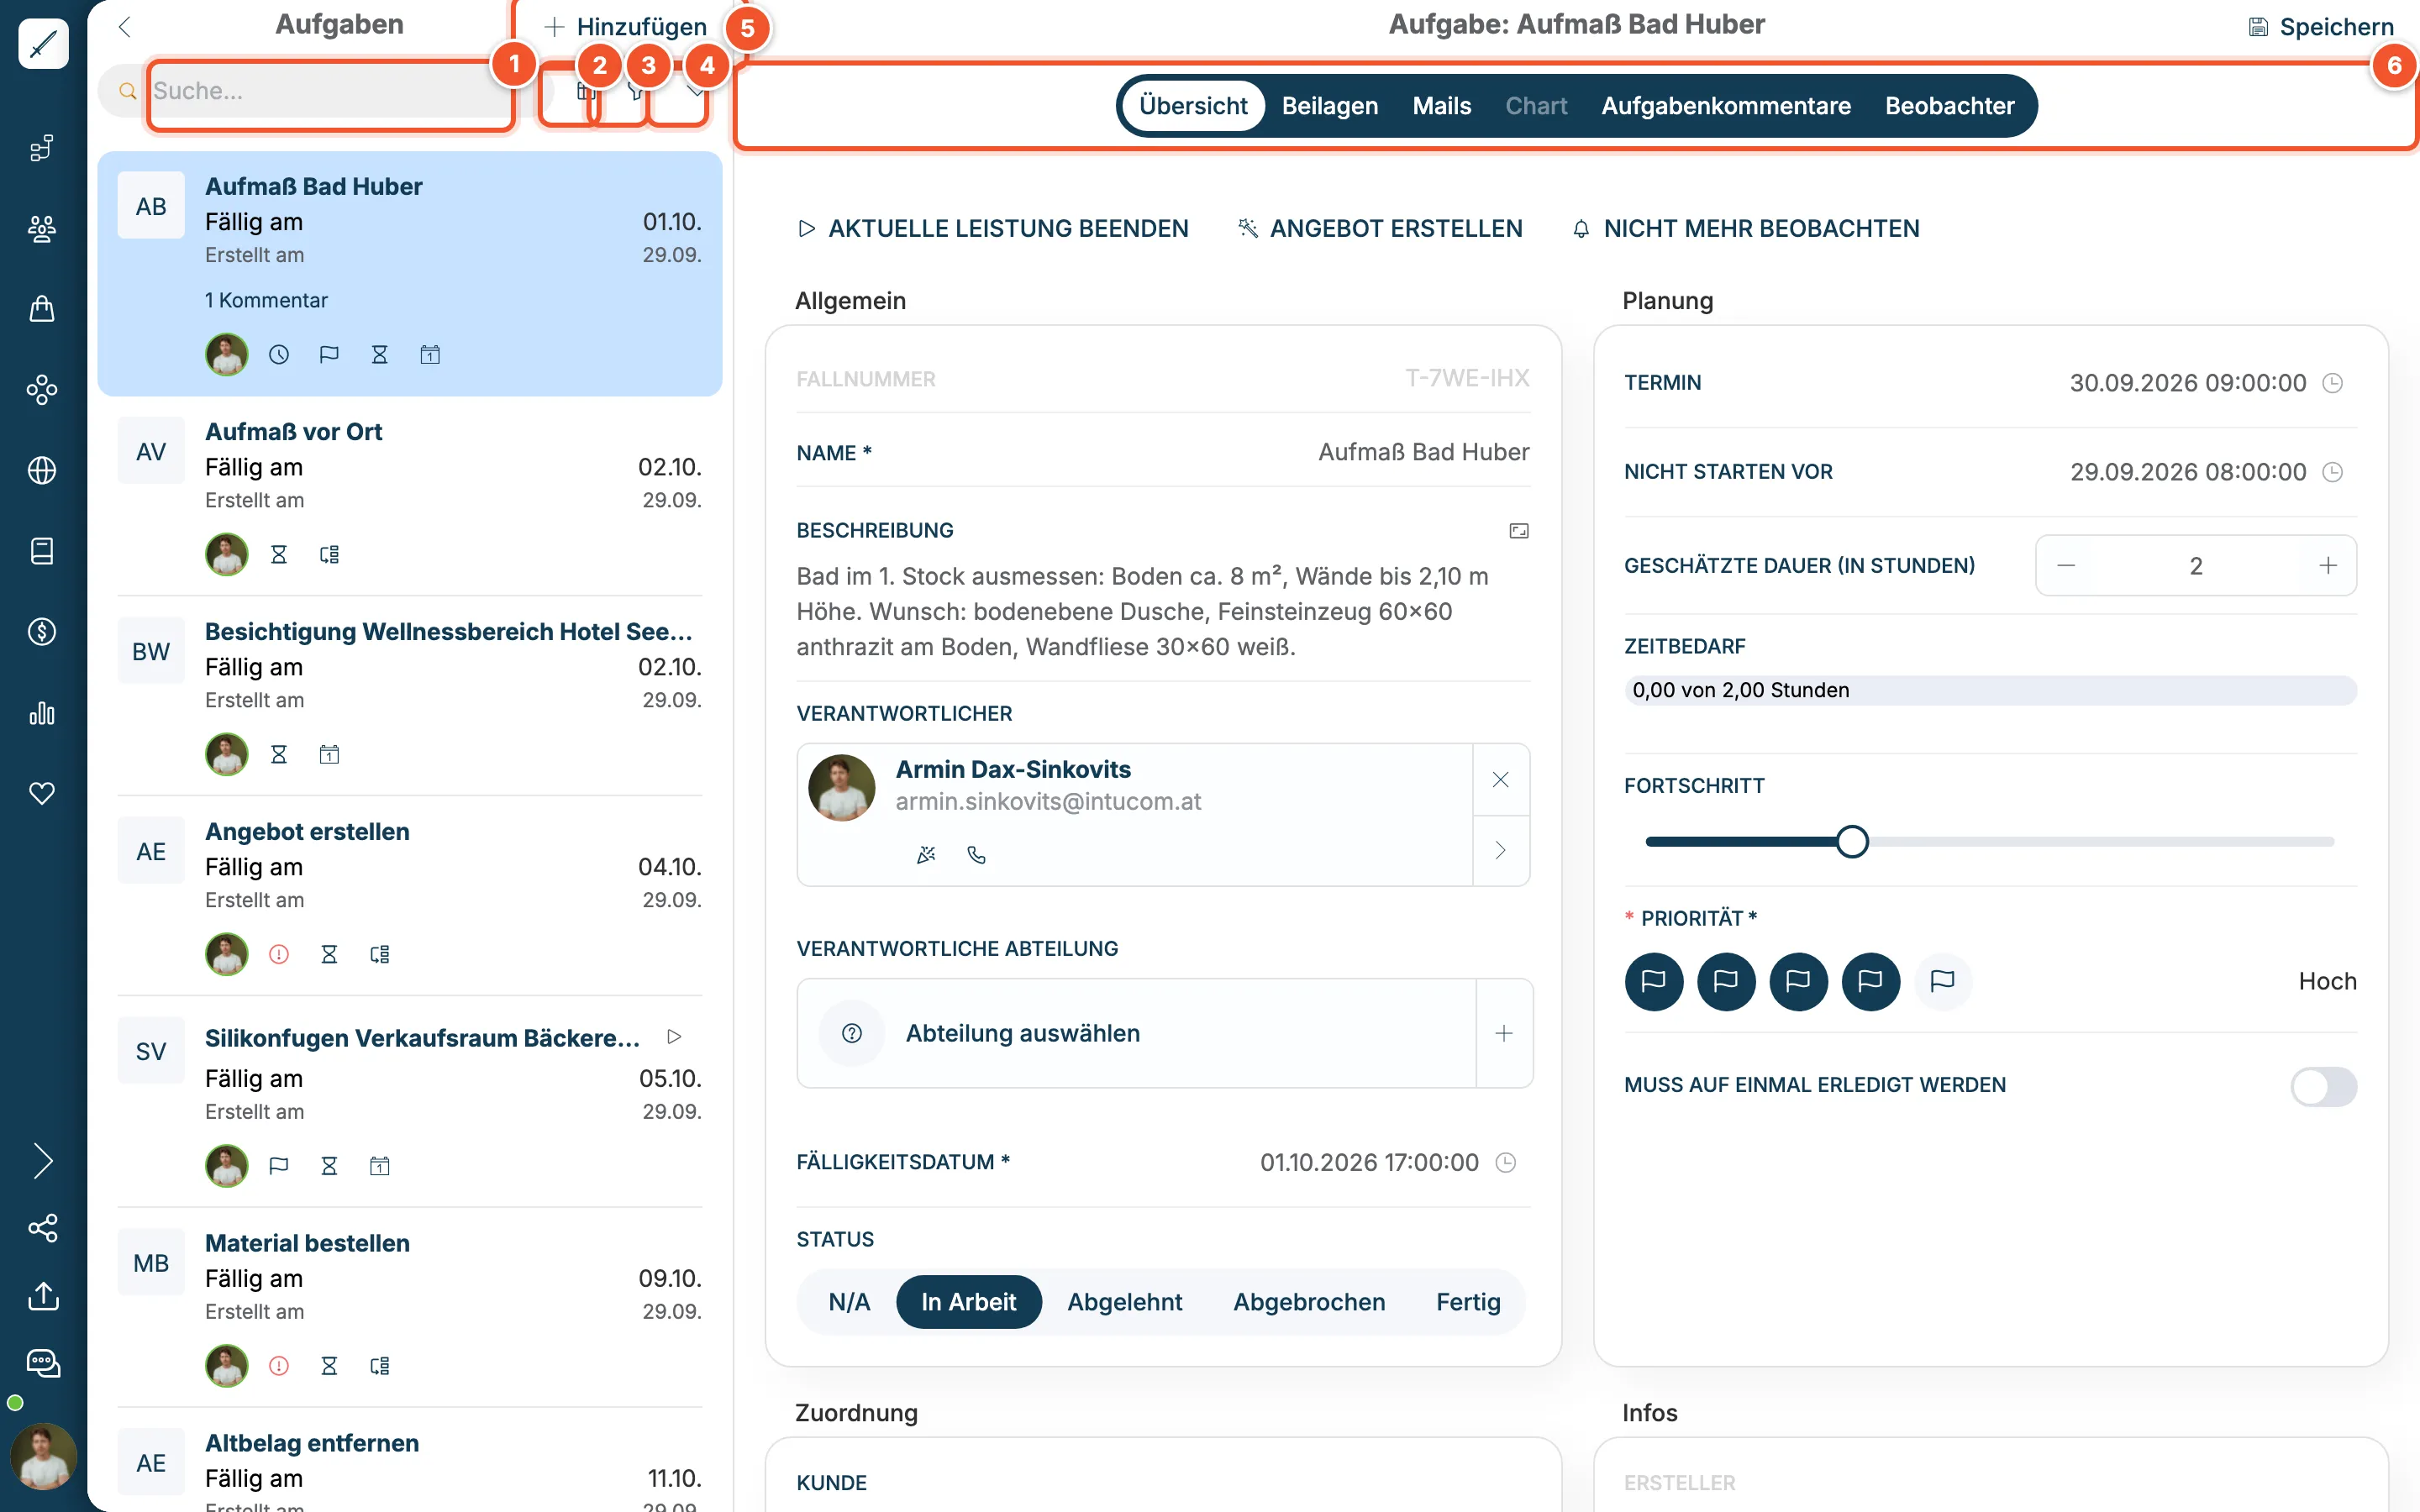Set status to N/A
The image size is (2420, 1512).
(x=849, y=1302)
